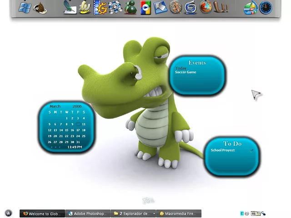Open the clock icon in the dock
Screen dimensions: 291x218
click(266, 8)
